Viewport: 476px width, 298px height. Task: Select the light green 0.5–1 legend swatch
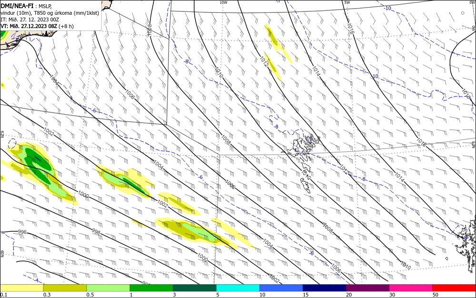pos(108,288)
